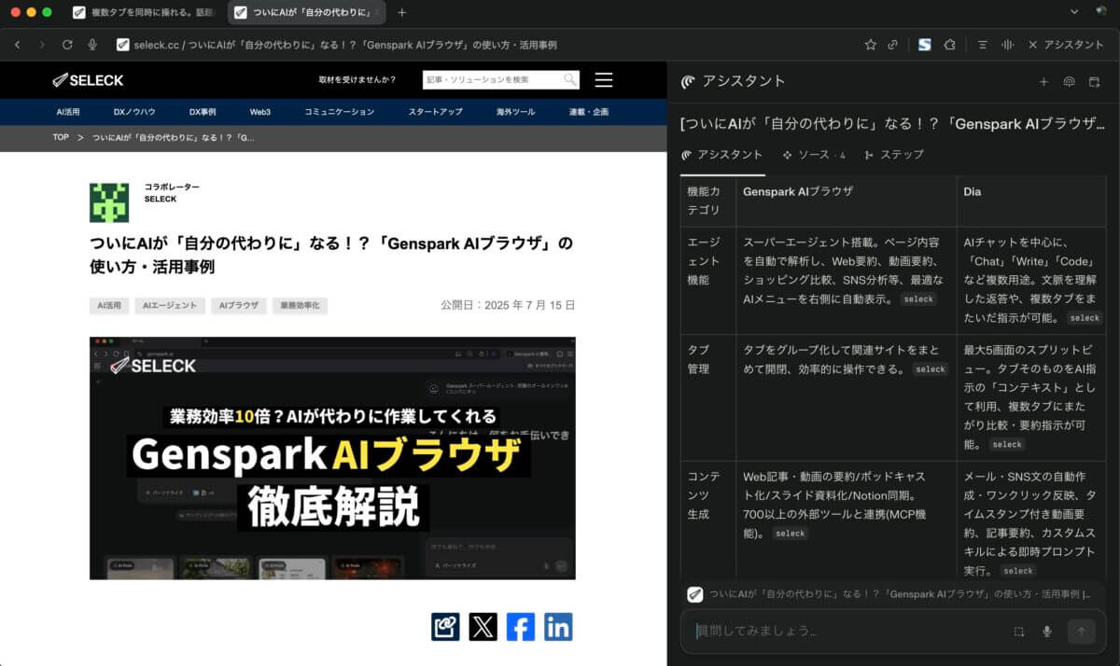Reload the page with the refresh icon
This screenshot has width=1120, height=666.
67,45
